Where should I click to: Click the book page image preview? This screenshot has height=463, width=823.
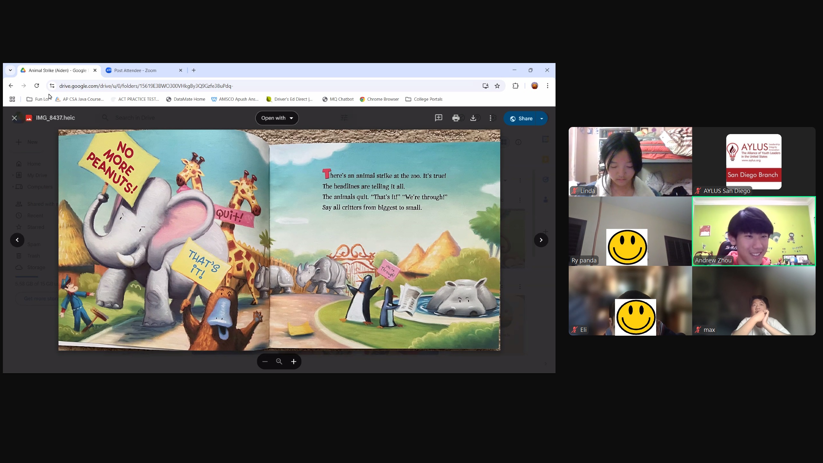pyautogui.click(x=279, y=240)
